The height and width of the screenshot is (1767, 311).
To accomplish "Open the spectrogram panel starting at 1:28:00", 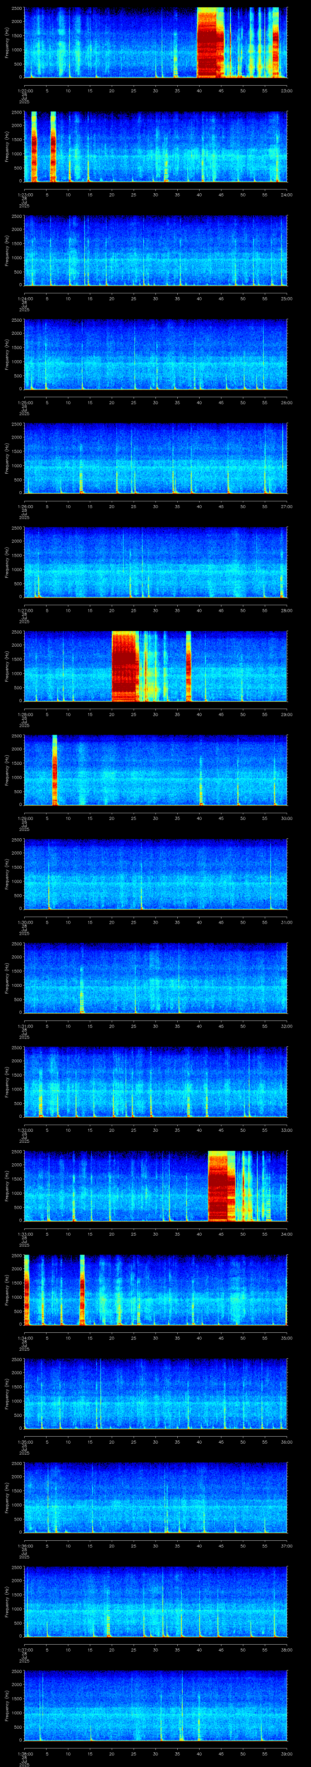I will (155, 666).
